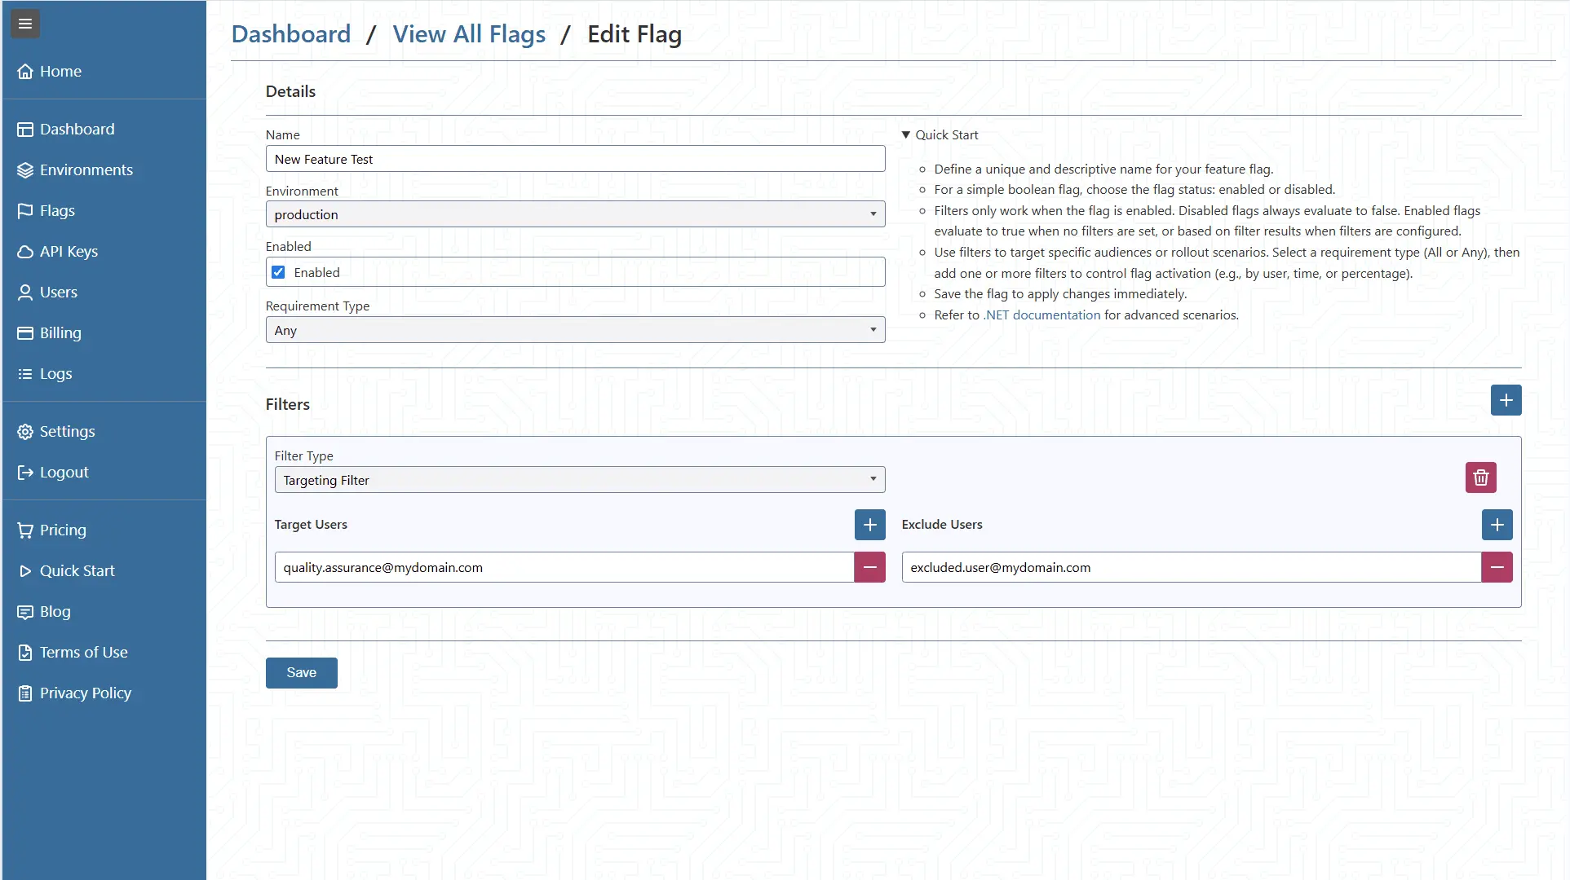Click the Settings gear icon

[25, 432]
